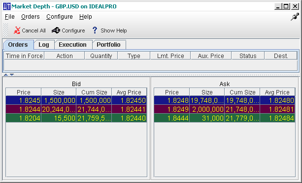Switch to the Log tab

(44, 45)
